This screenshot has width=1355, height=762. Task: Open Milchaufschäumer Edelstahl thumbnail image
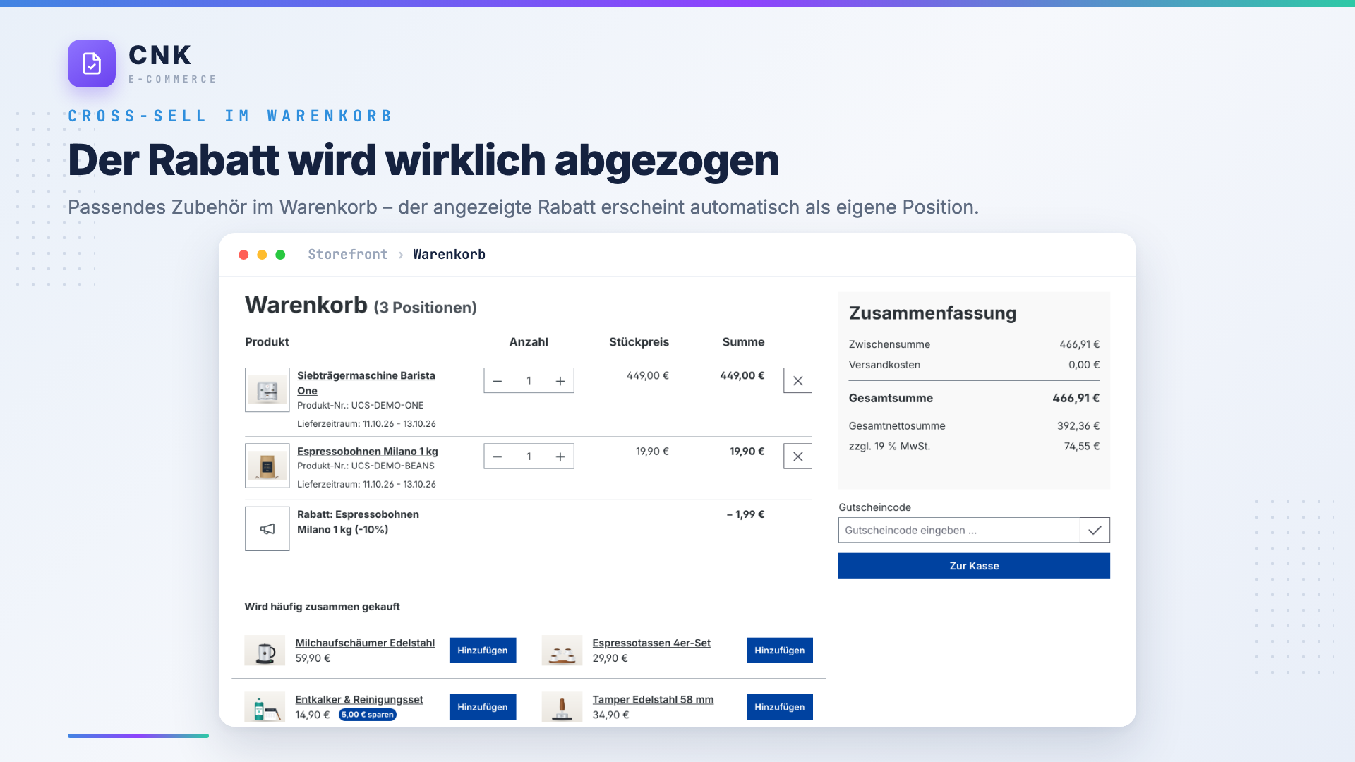coord(265,651)
